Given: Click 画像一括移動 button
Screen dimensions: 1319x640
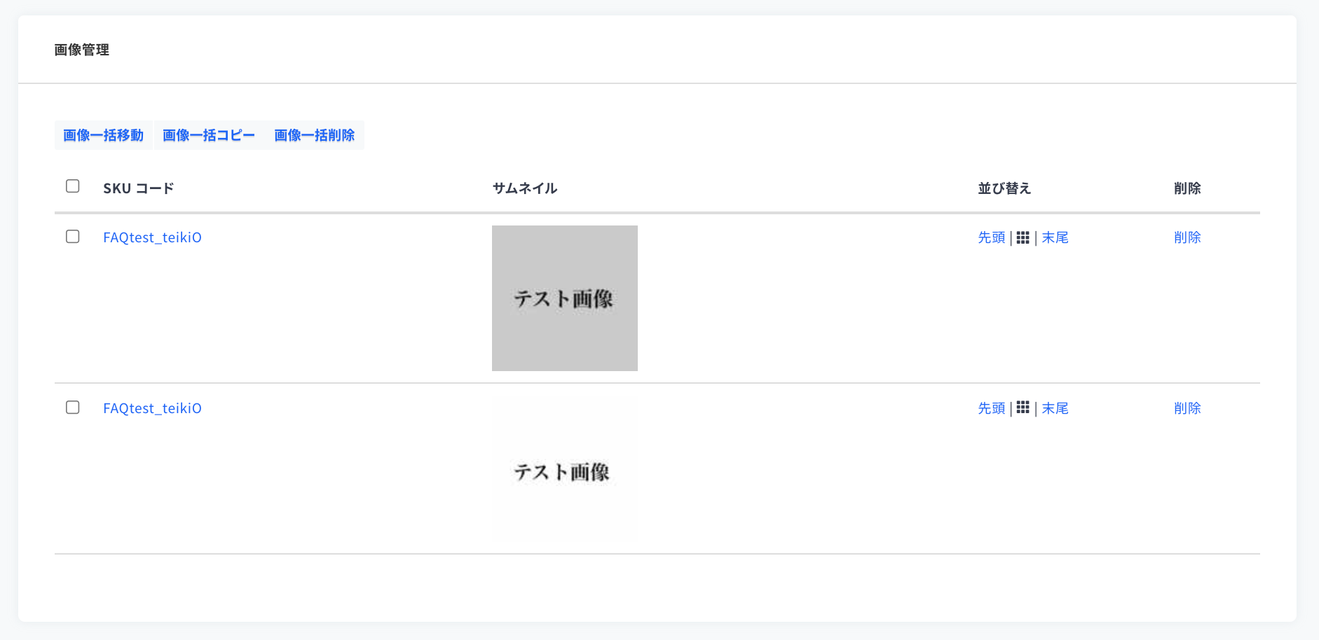Looking at the screenshot, I should pyautogui.click(x=104, y=135).
